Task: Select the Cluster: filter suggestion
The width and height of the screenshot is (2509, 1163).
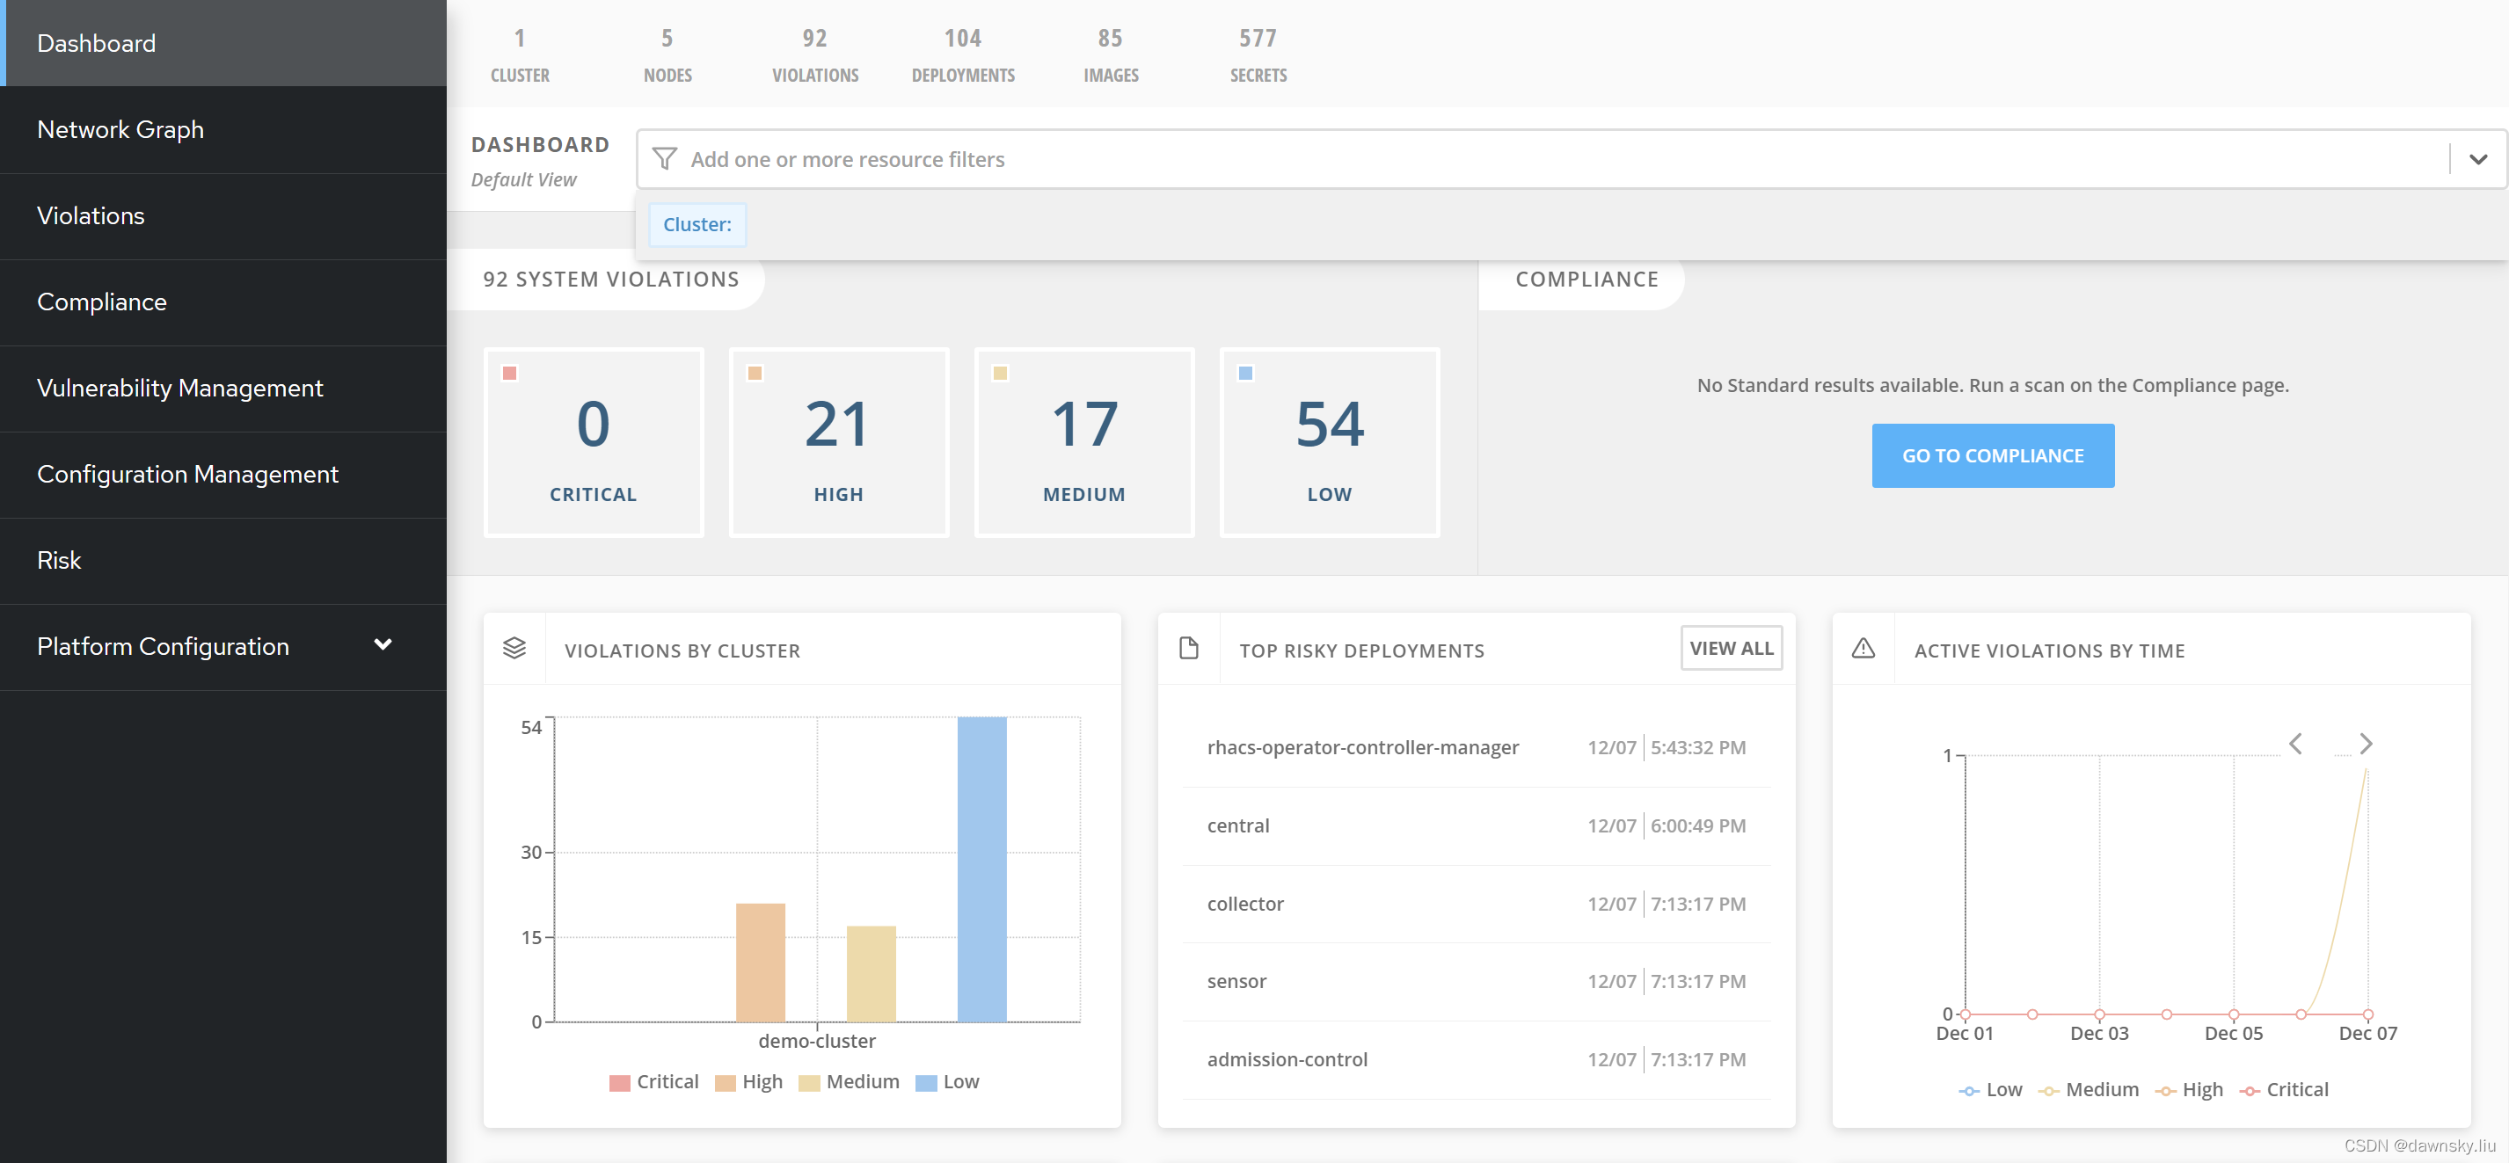Action: tap(697, 224)
